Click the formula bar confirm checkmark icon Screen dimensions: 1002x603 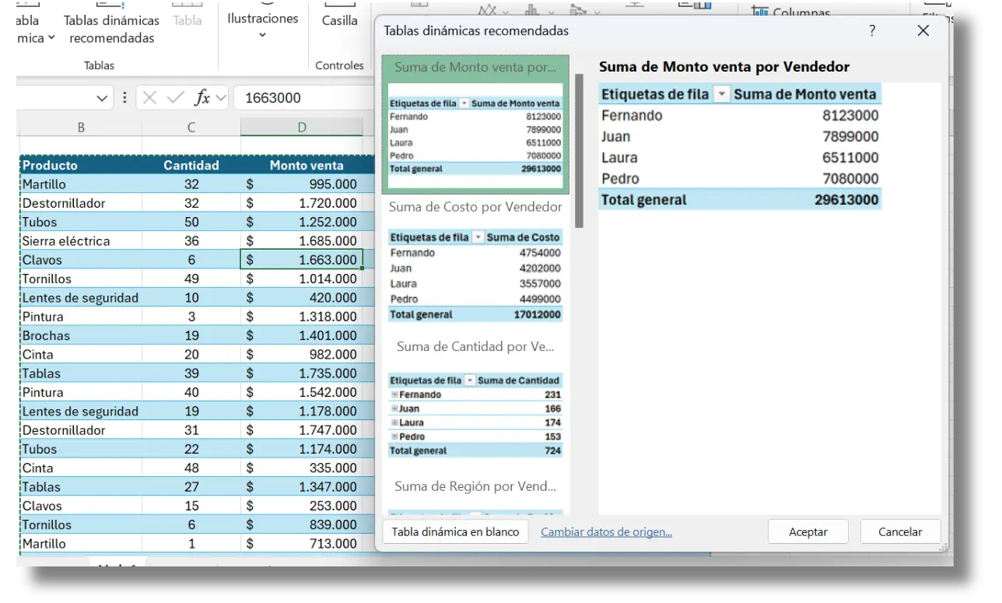tap(176, 98)
